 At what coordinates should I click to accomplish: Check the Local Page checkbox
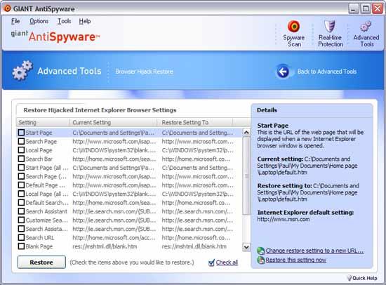coord(22,150)
